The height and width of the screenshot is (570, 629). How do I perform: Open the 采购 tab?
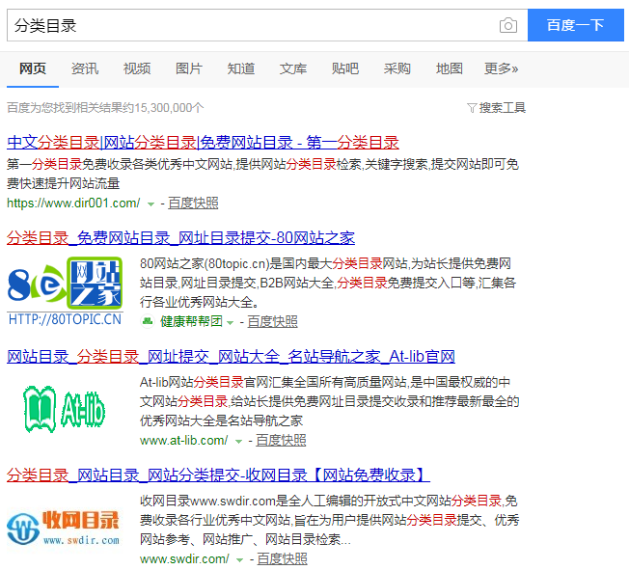pos(397,68)
